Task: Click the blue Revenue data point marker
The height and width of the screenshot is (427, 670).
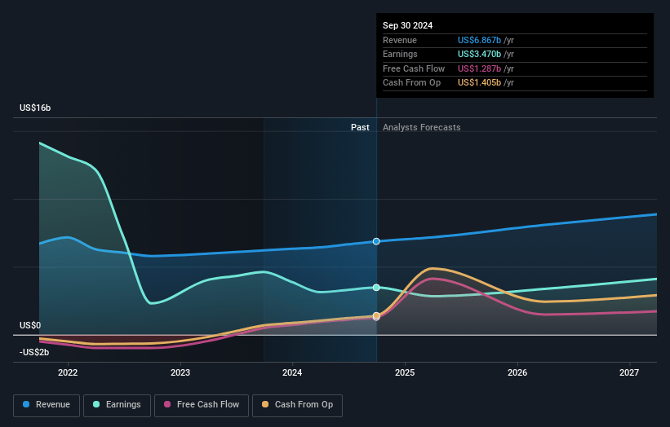Action: point(376,241)
